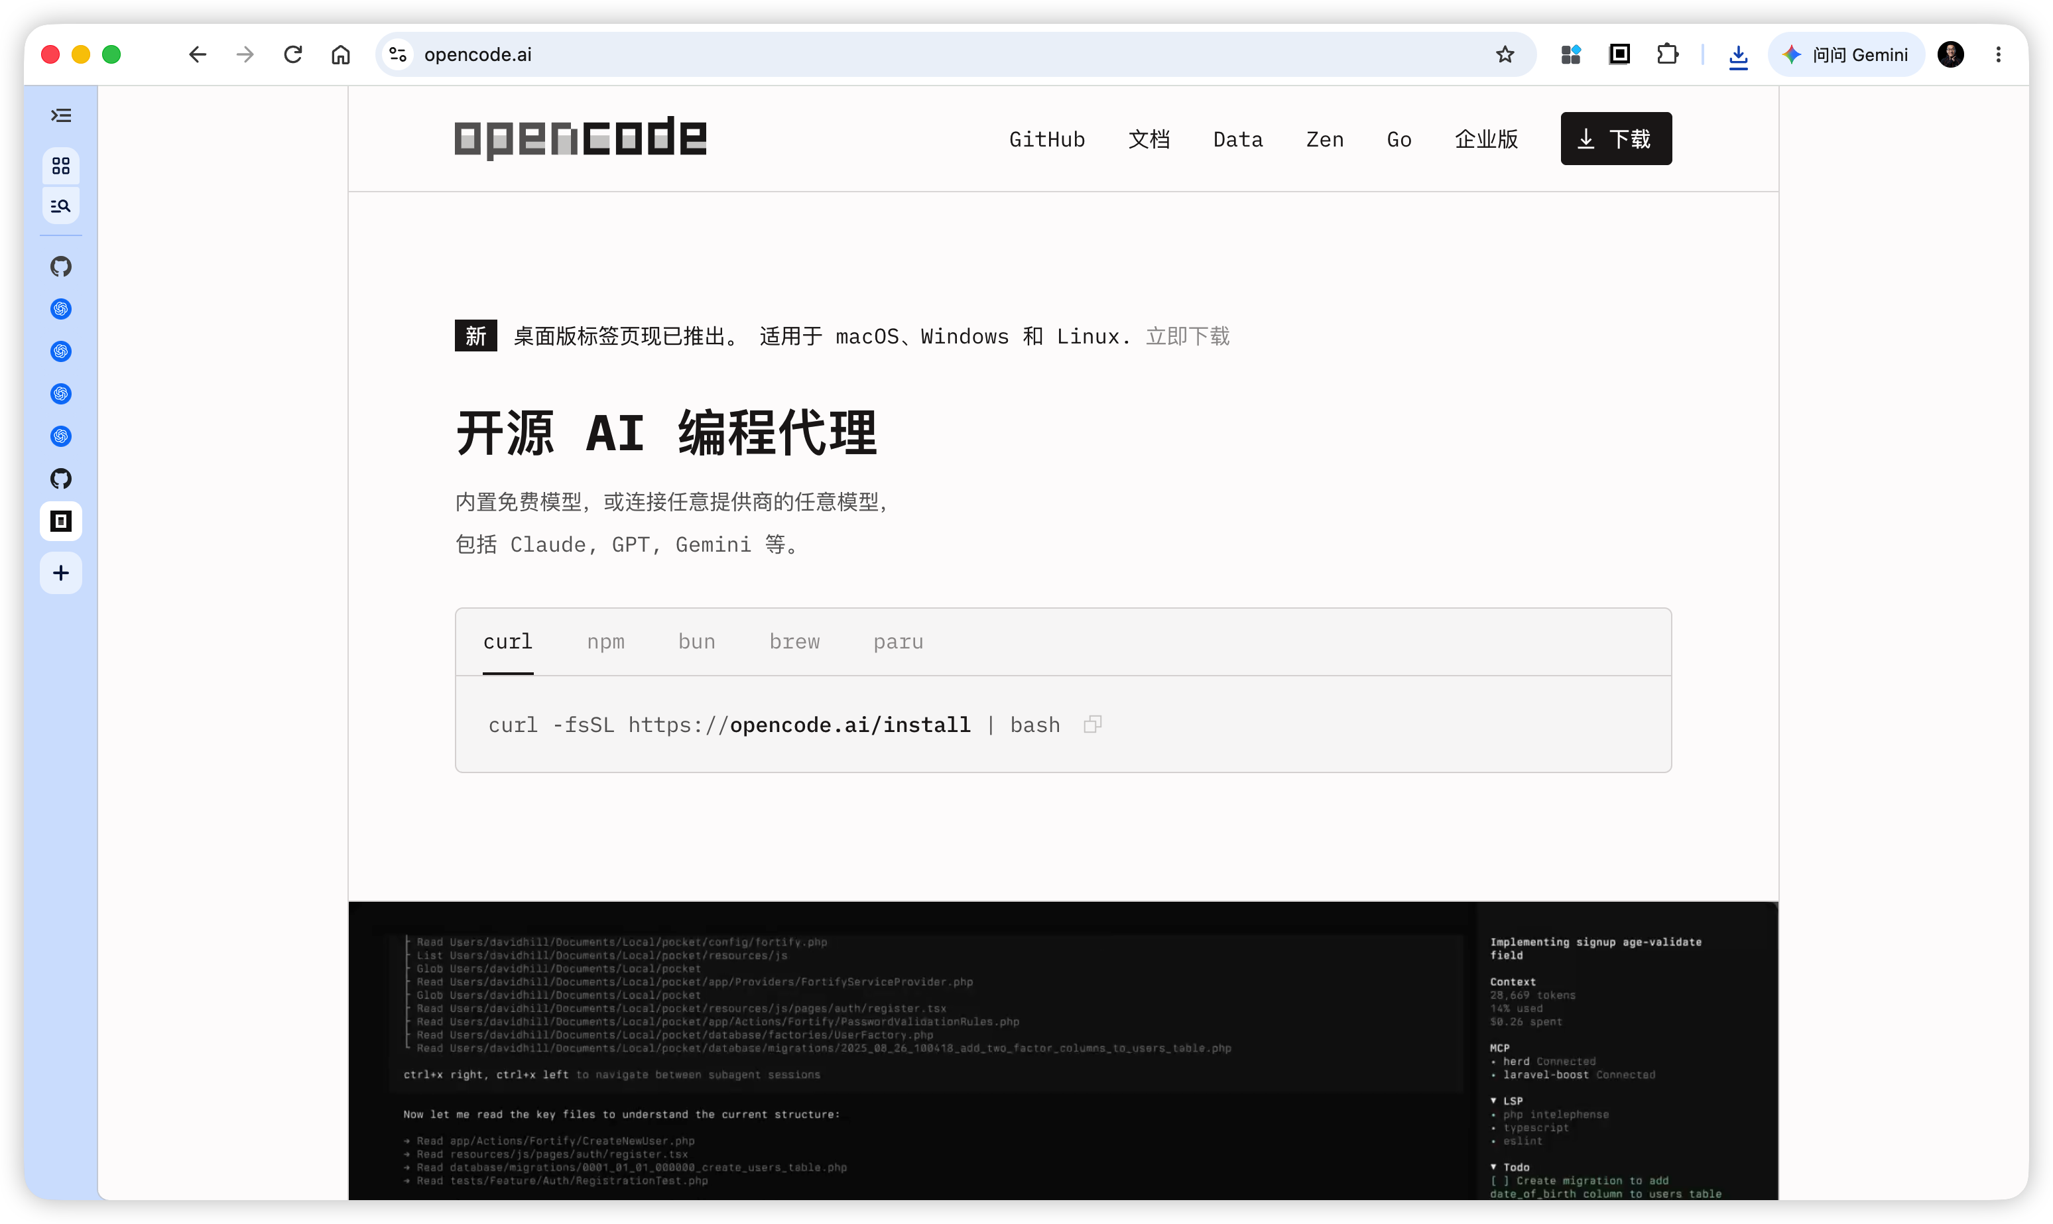Viewport: 2053px width, 1224px height.
Task: Open the 问问 Gemini assistant button
Action: [x=1846, y=54]
